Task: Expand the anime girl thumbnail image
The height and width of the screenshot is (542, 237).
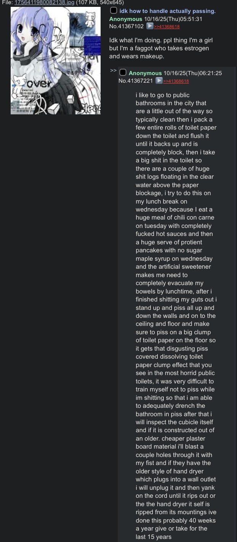Action: [56, 60]
